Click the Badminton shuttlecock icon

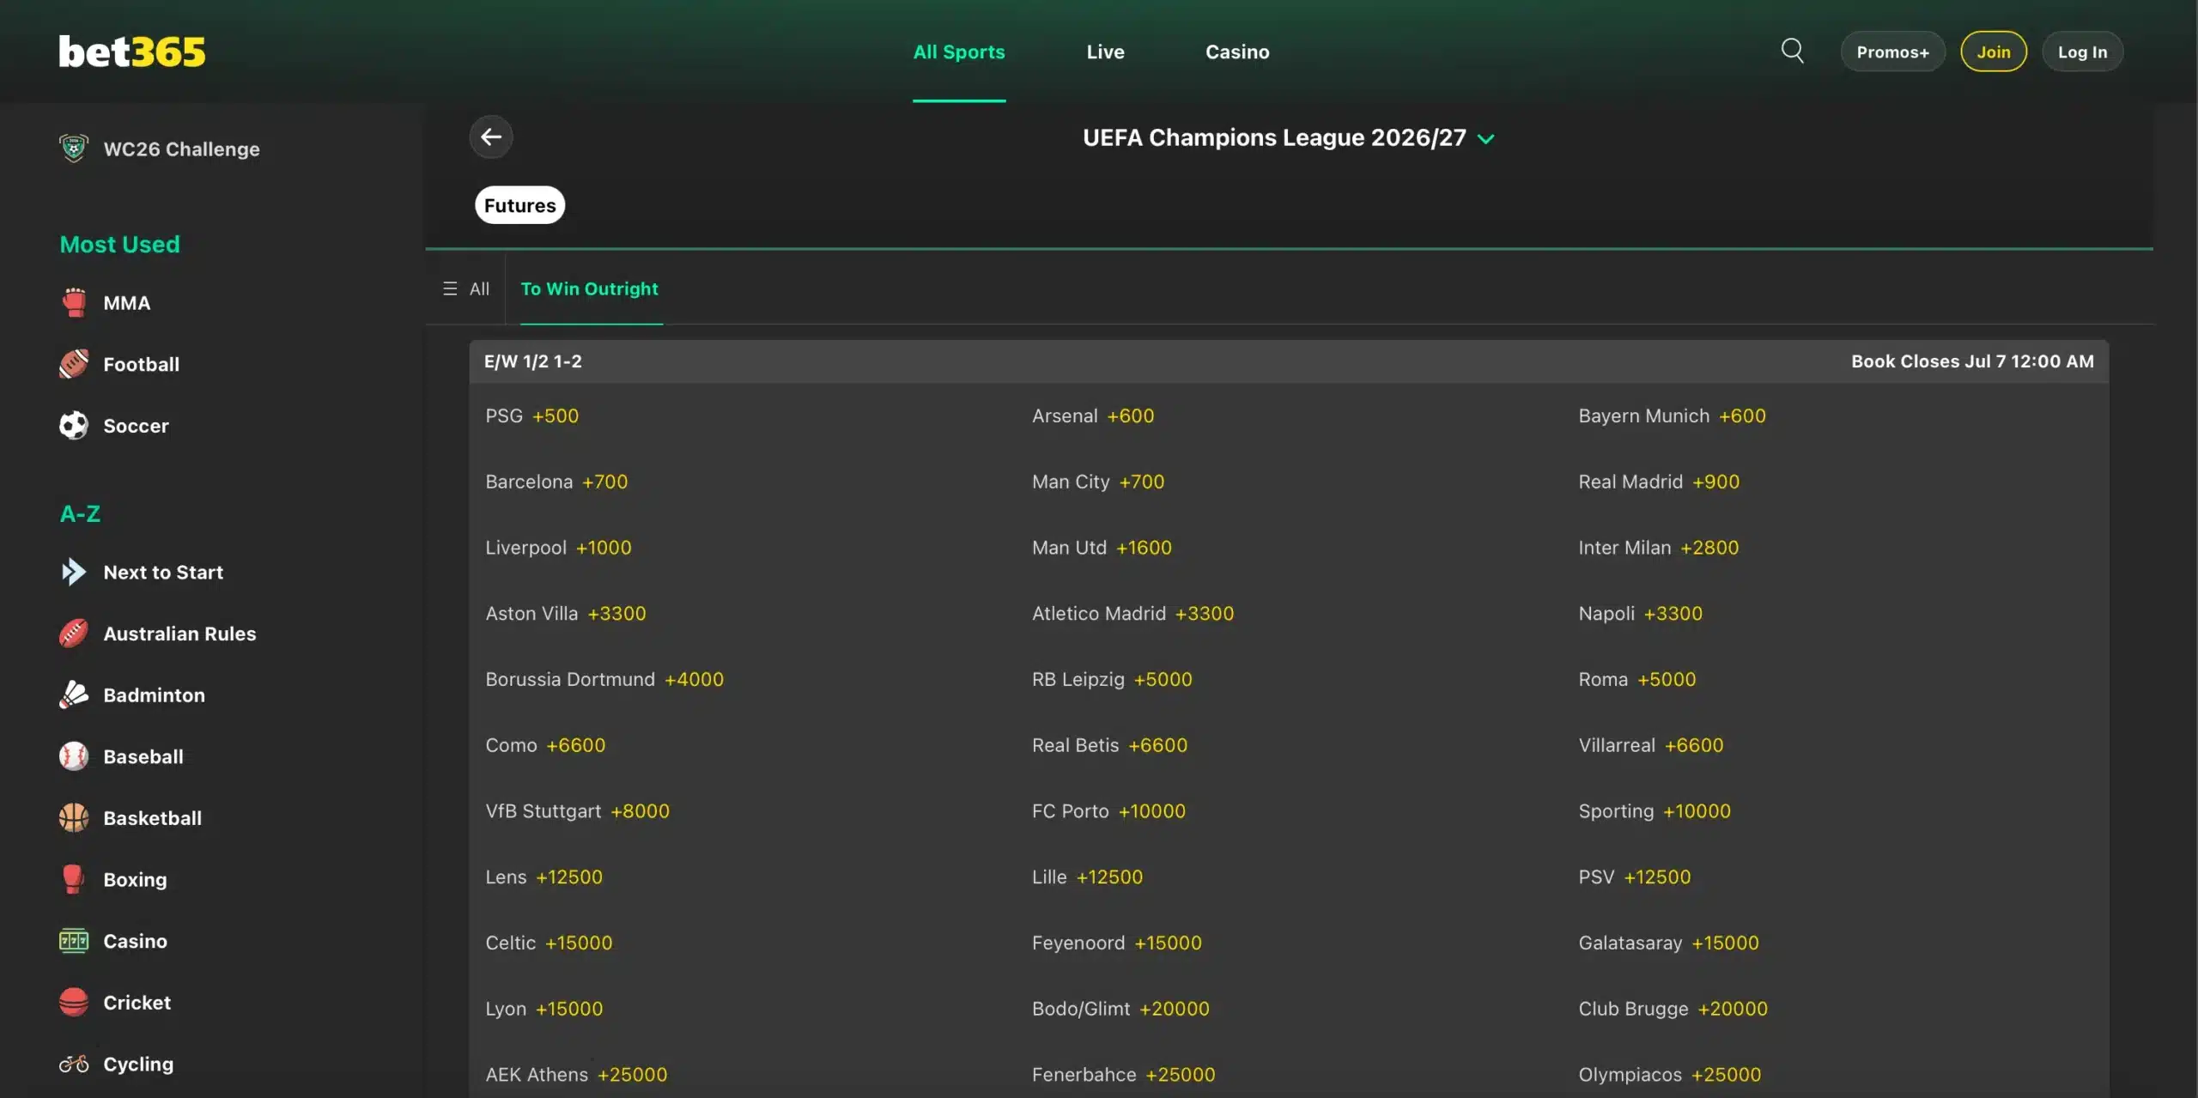(74, 695)
